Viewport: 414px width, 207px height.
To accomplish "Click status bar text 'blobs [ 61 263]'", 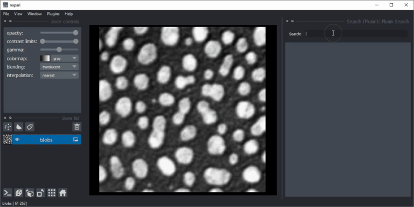I will [x=15, y=203].
